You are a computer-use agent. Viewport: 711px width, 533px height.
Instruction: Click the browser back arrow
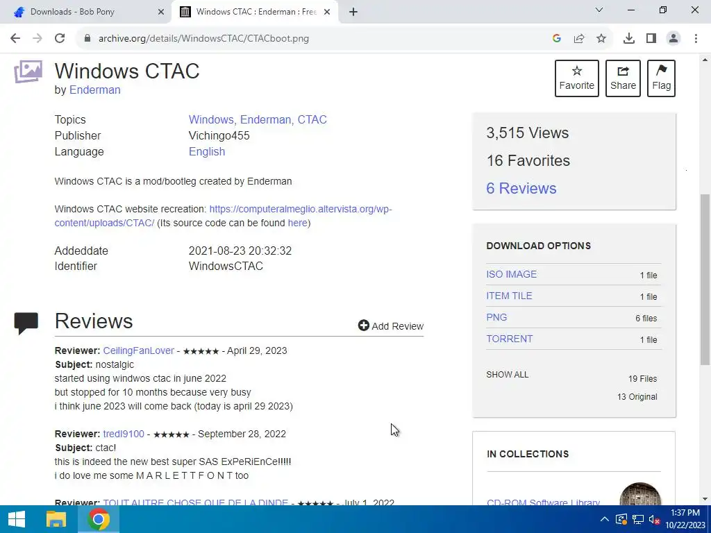(15, 38)
